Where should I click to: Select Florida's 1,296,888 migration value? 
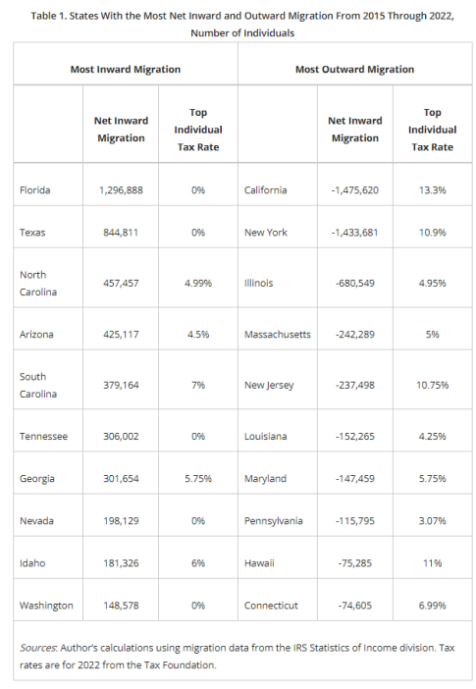(x=121, y=190)
